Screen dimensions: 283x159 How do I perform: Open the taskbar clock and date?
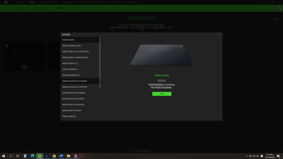click(x=270, y=156)
